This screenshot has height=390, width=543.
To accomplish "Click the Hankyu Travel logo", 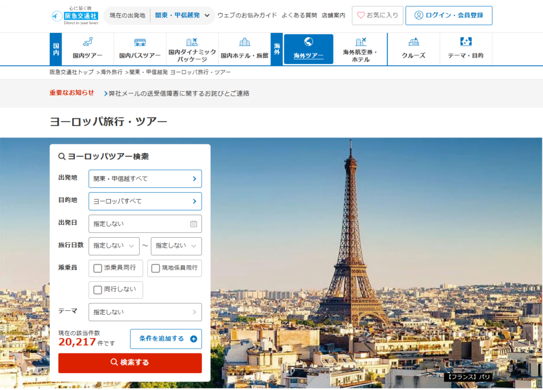I will point(75,15).
